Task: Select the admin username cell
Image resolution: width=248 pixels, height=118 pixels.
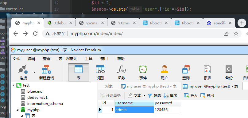Action: click(x=134, y=109)
